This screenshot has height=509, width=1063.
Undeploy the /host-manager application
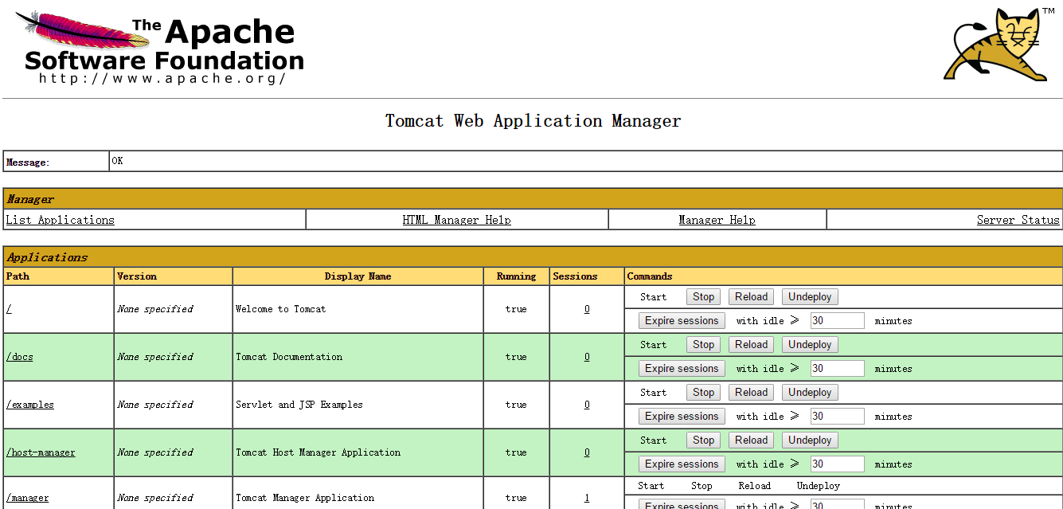point(810,440)
